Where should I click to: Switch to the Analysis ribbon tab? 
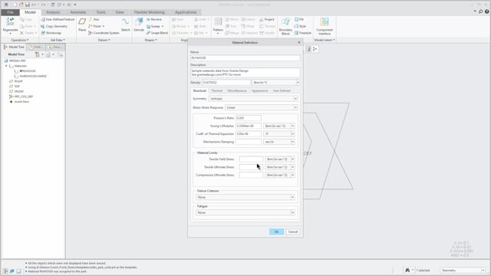coord(53,12)
